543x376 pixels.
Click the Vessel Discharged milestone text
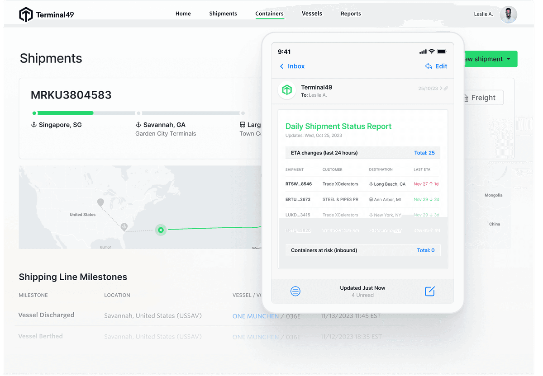[x=46, y=315]
